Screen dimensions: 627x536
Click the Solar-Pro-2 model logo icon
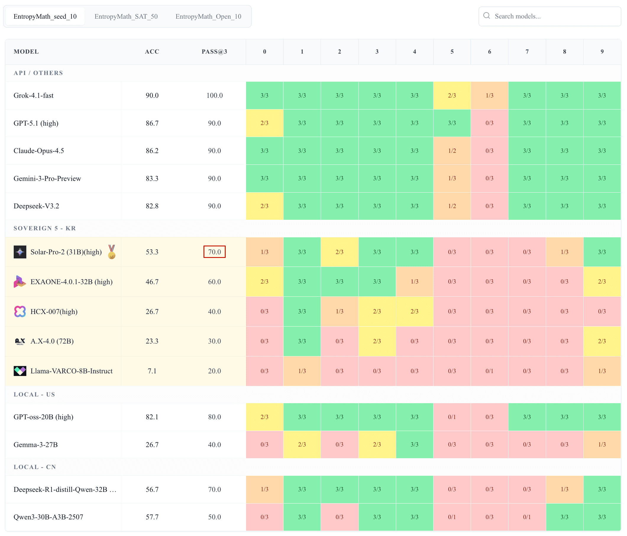(x=20, y=252)
